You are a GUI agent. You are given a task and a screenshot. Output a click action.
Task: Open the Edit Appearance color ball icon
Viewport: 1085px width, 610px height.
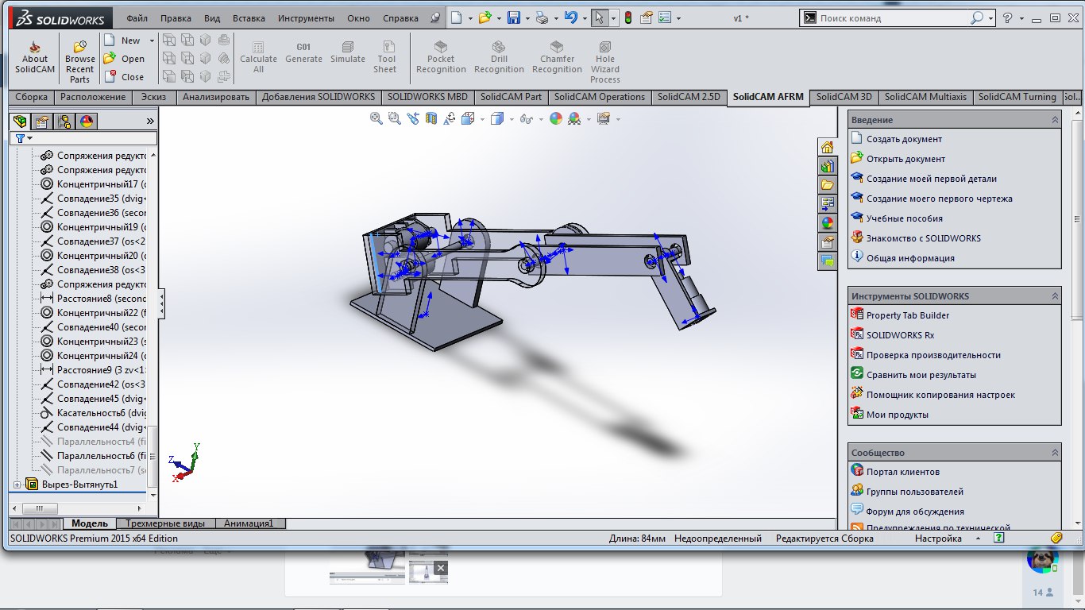(555, 118)
